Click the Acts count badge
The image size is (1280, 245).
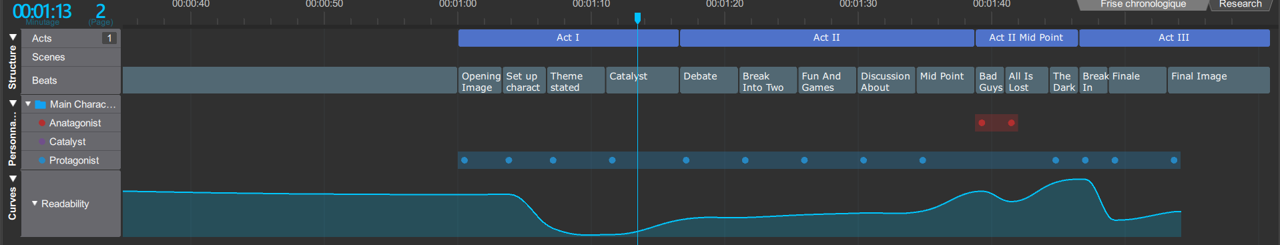(109, 38)
